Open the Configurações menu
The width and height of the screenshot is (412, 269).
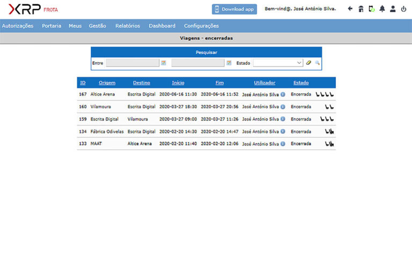[x=201, y=26]
